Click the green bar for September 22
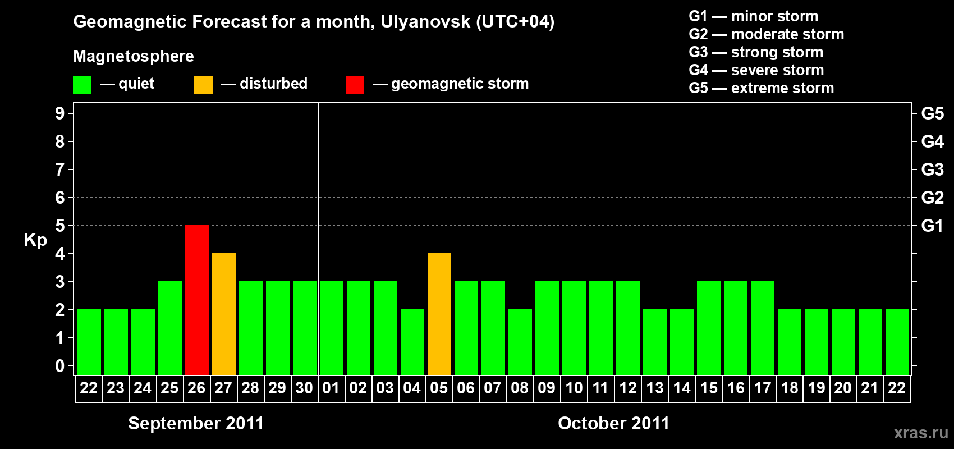 [89, 342]
